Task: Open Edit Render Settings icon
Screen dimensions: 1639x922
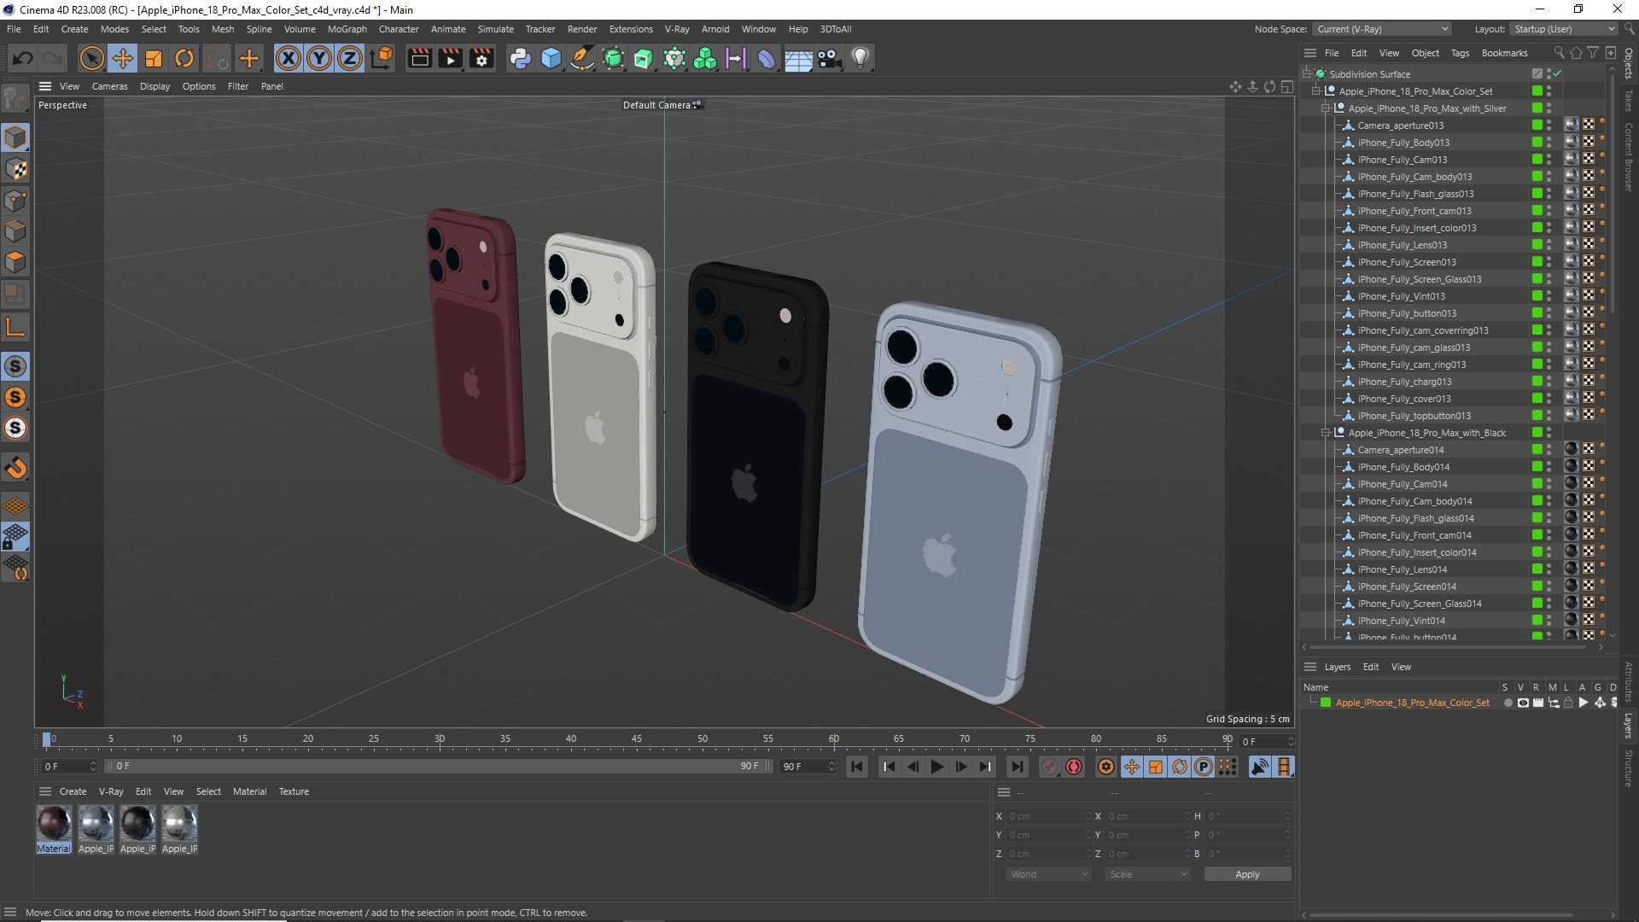Action: tap(481, 58)
